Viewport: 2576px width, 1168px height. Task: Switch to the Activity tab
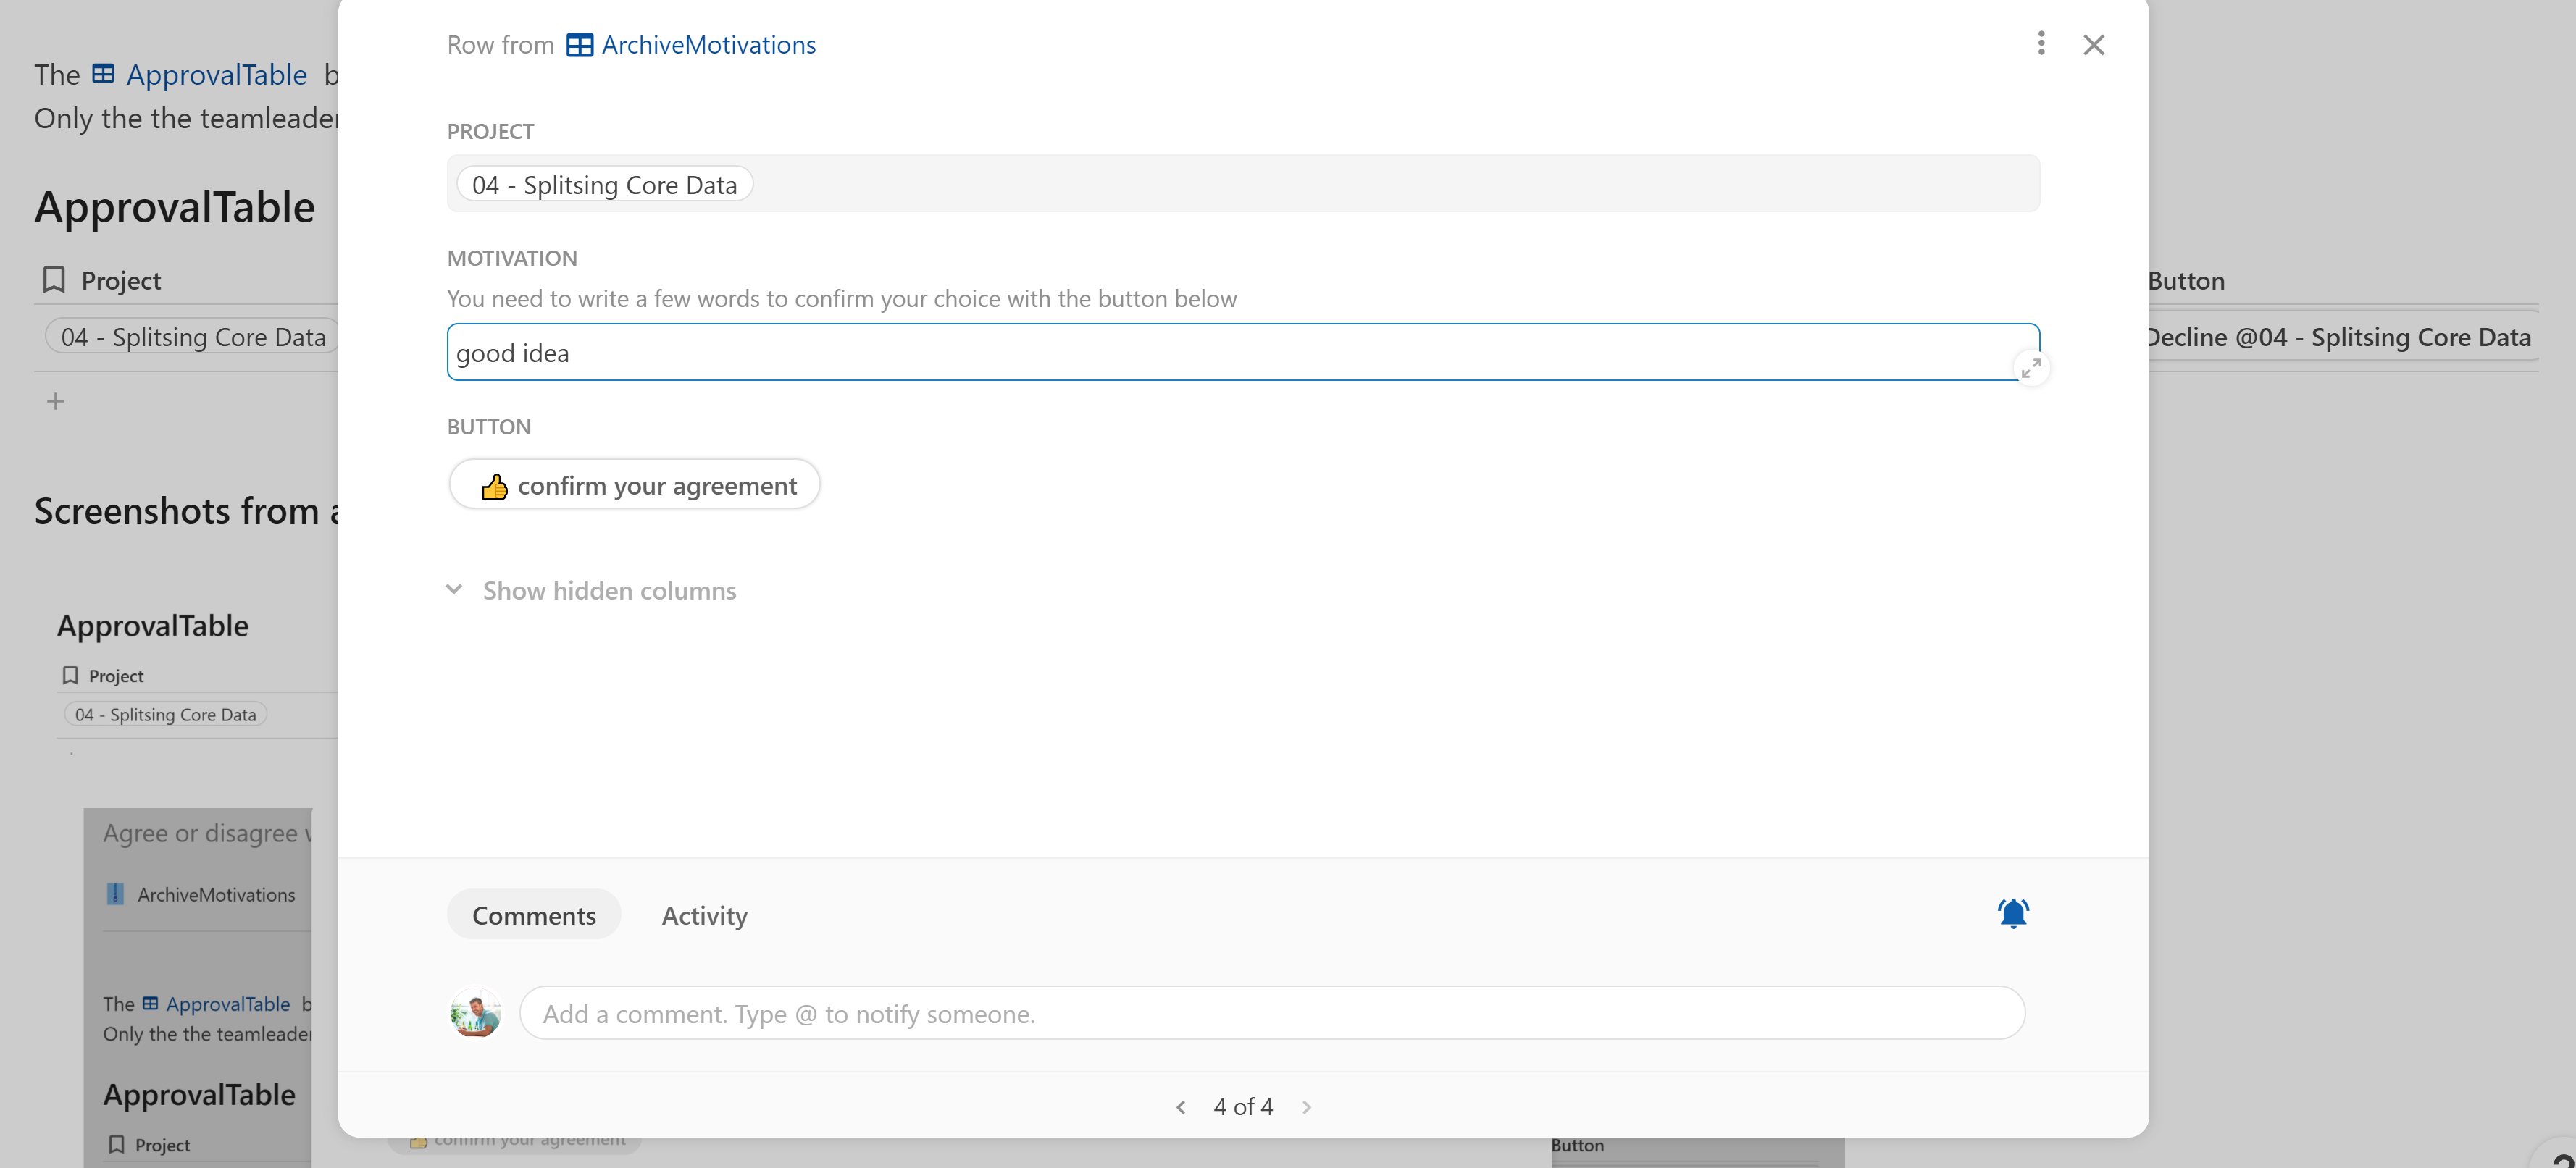[704, 915]
